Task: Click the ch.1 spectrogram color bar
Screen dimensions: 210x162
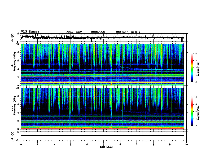Action: [x=192, y=68]
